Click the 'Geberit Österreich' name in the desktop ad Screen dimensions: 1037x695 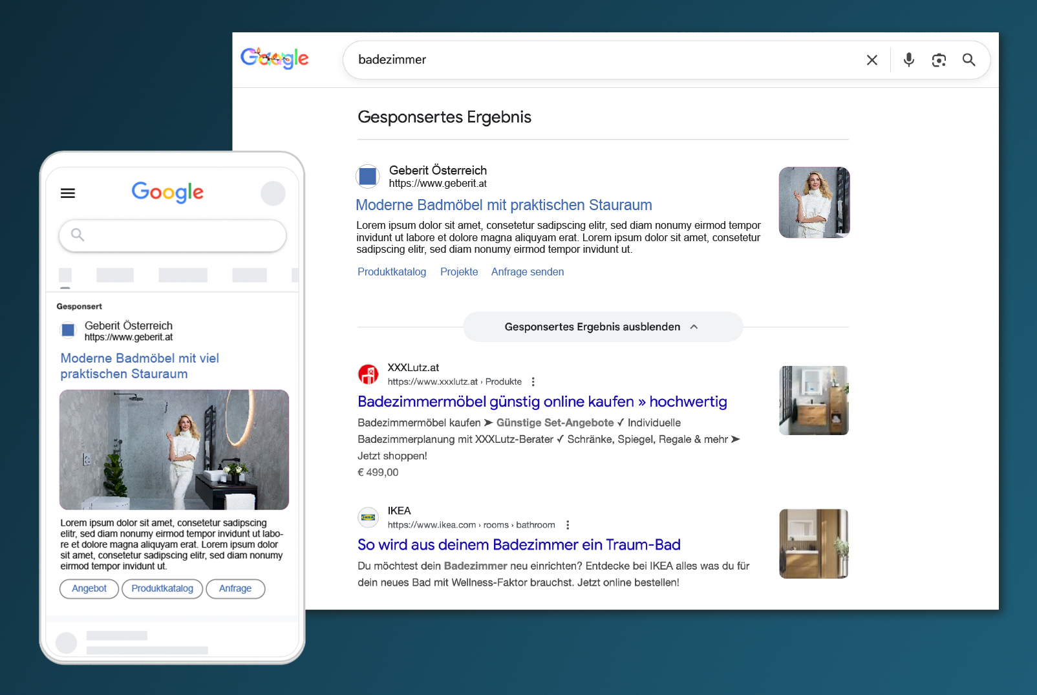tap(438, 170)
